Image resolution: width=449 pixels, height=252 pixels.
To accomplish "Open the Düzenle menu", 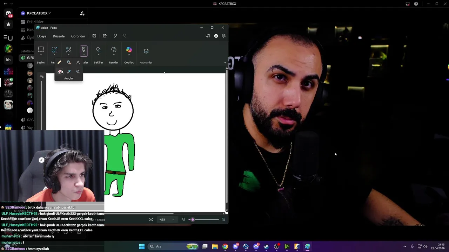I will click(x=59, y=36).
